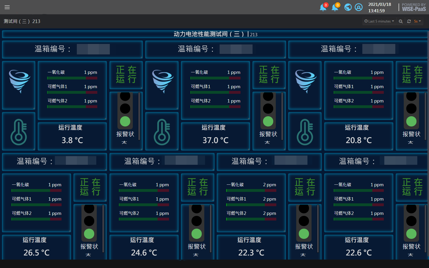Screen dimensions: 429x268
Task: Click the tornado fan icon beside the 37.0 °C chamber
Action: [x=163, y=81]
